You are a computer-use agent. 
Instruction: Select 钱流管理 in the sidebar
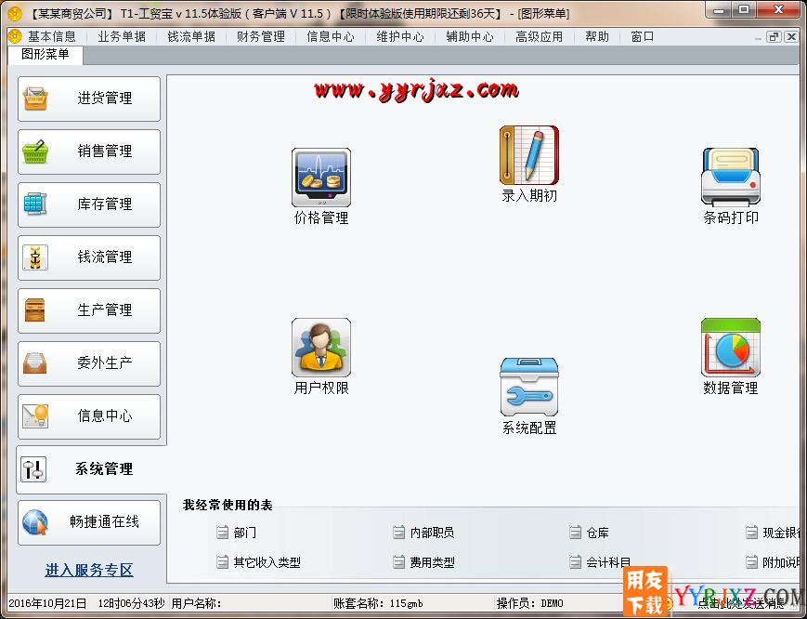tap(88, 257)
